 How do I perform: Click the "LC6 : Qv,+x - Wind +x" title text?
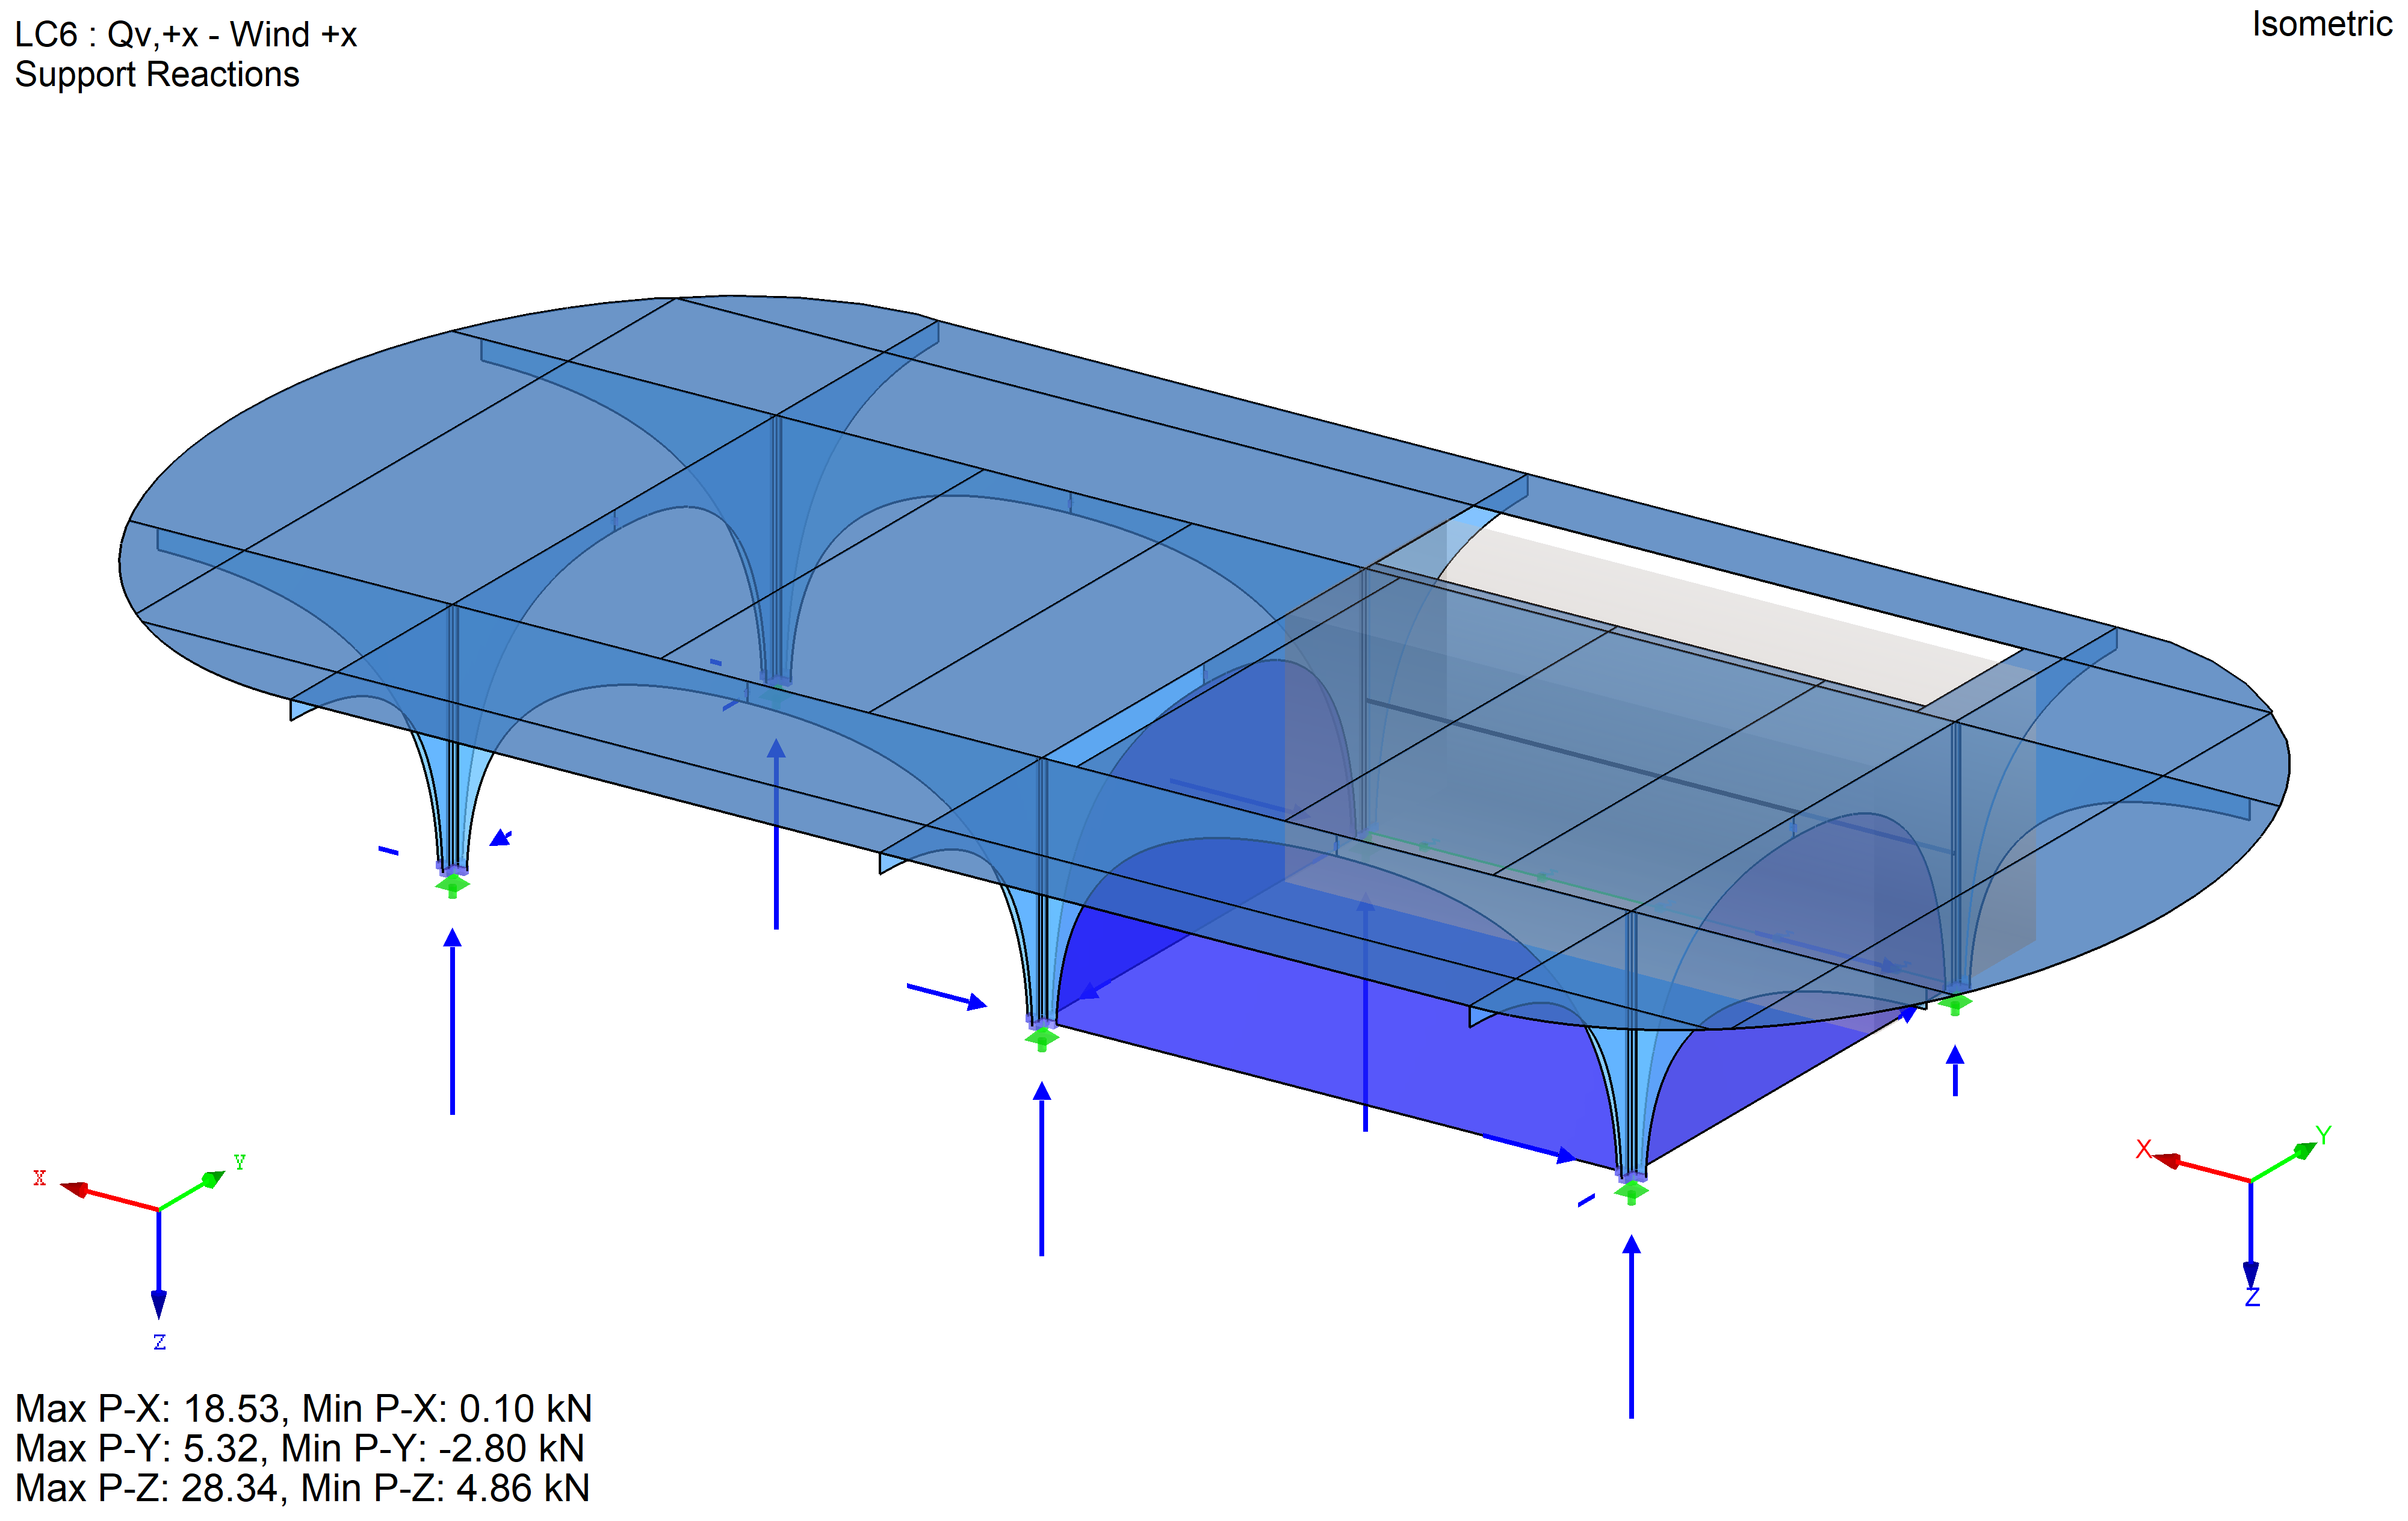(x=186, y=35)
